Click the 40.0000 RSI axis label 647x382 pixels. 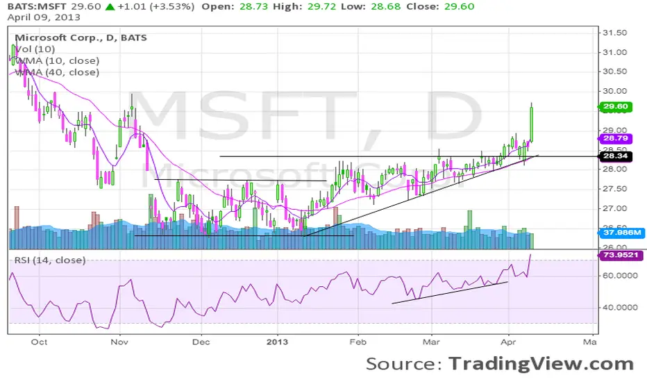click(621, 308)
